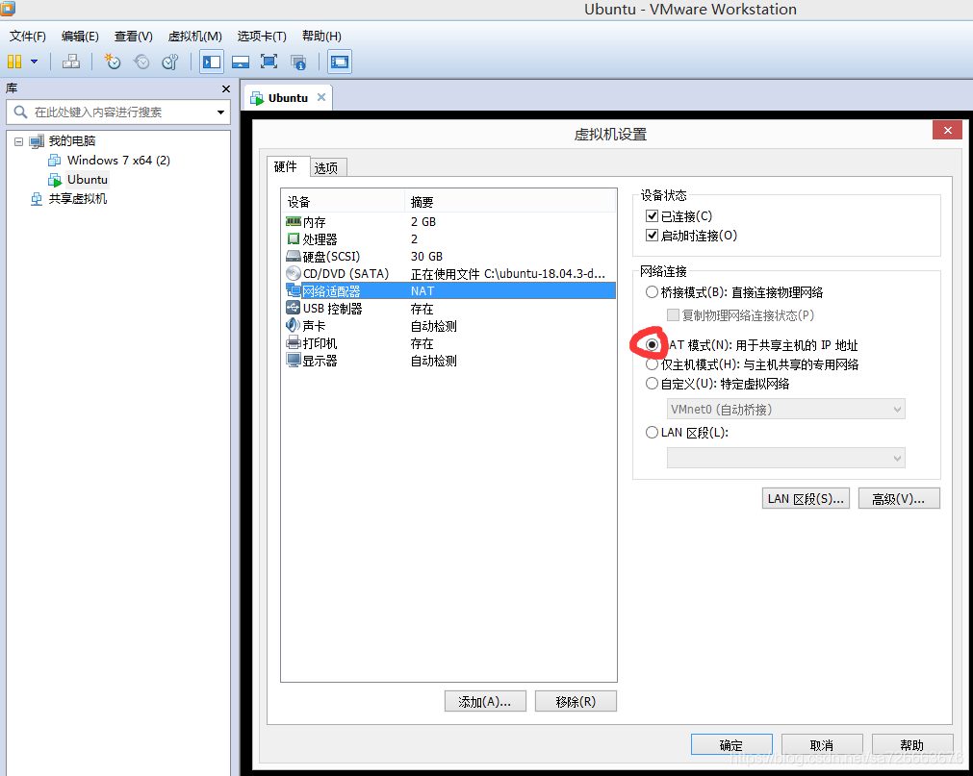
Task: Switch to the 选项 tab
Action: [326, 167]
